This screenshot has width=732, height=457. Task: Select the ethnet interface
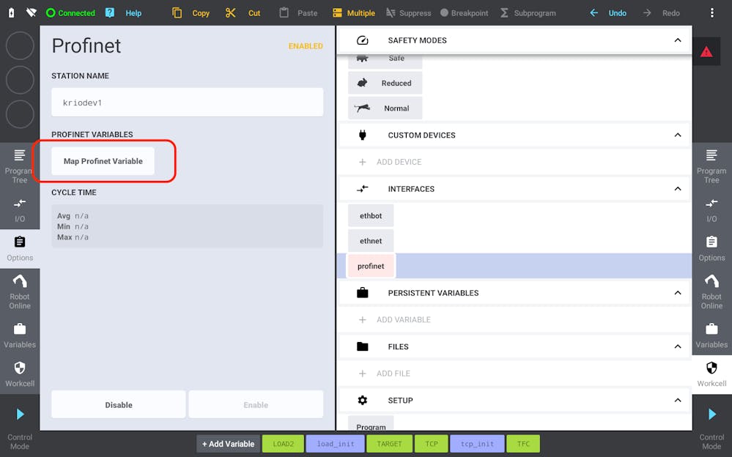[x=371, y=241]
